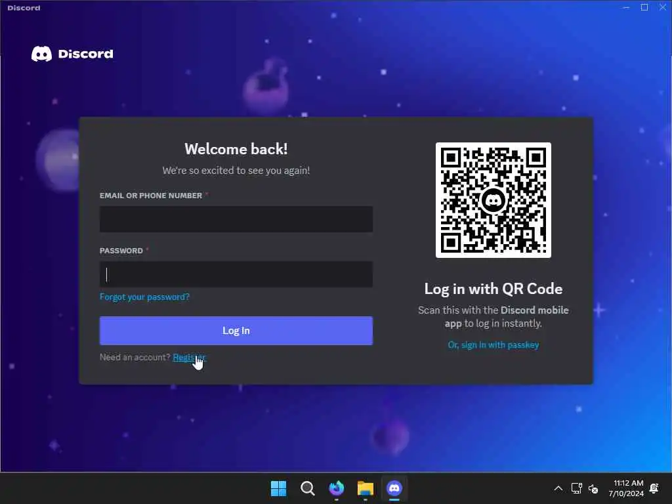Click the Email or Phone Number field
The height and width of the screenshot is (504, 672).
(236, 219)
